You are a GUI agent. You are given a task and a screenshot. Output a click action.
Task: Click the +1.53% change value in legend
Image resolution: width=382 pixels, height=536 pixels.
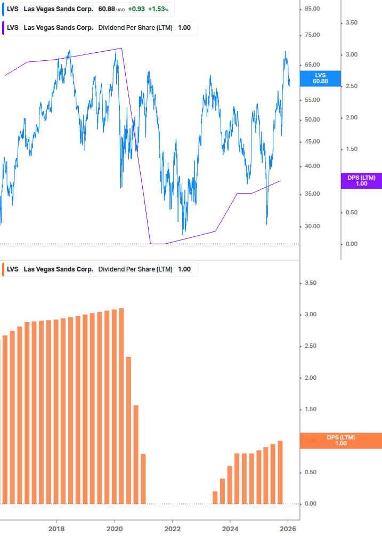[x=158, y=9]
